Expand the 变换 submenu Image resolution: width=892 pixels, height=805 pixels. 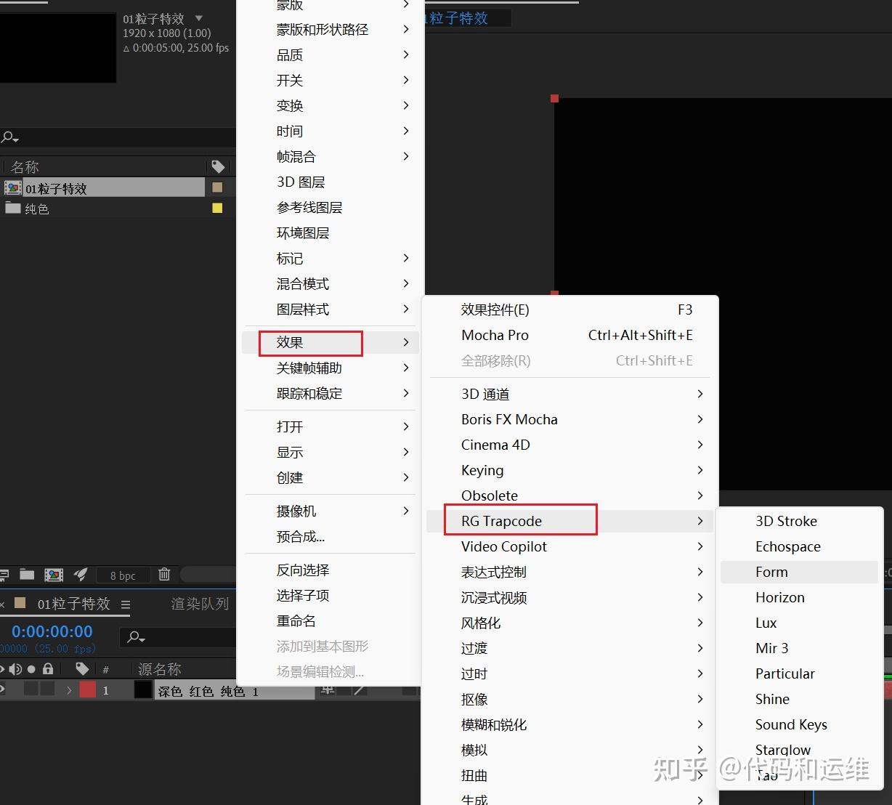289,105
